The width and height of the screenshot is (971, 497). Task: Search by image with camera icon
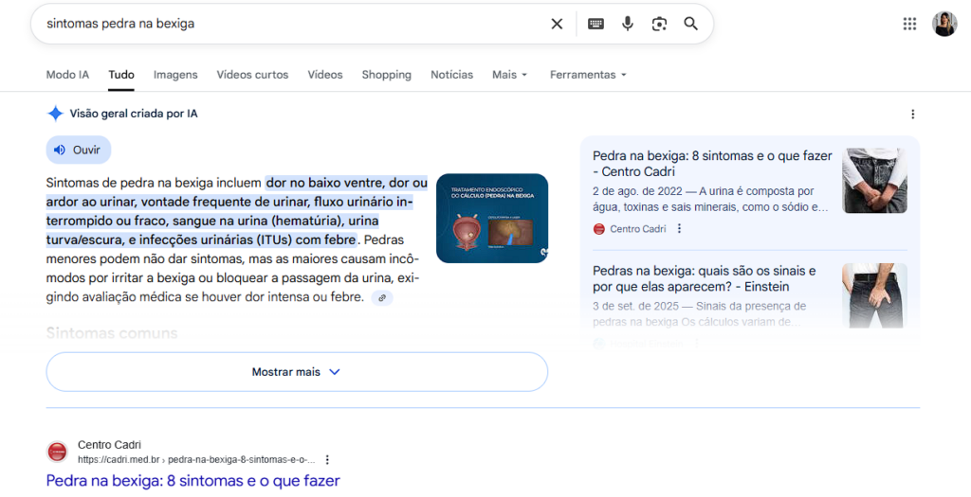[659, 24]
